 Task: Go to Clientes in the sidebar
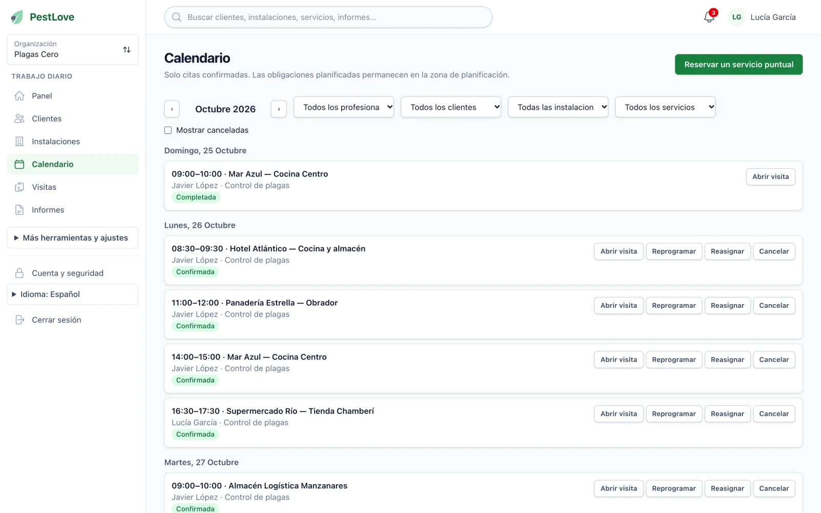pyautogui.click(x=73, y=119)
